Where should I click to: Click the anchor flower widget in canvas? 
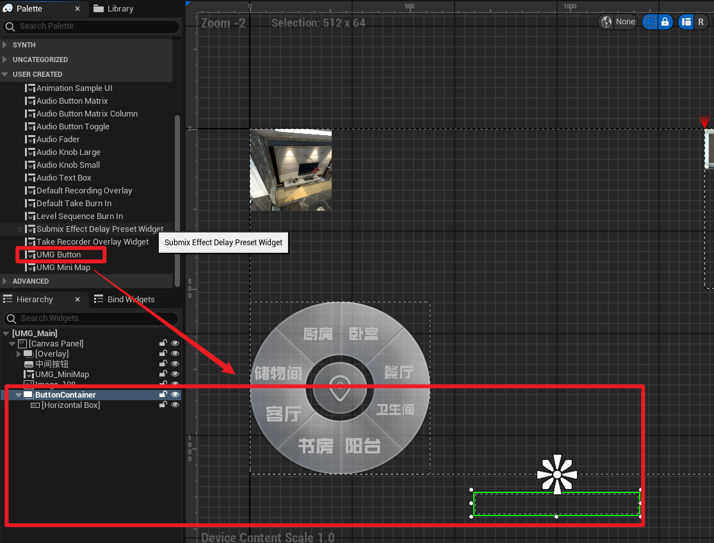point(557,474)
